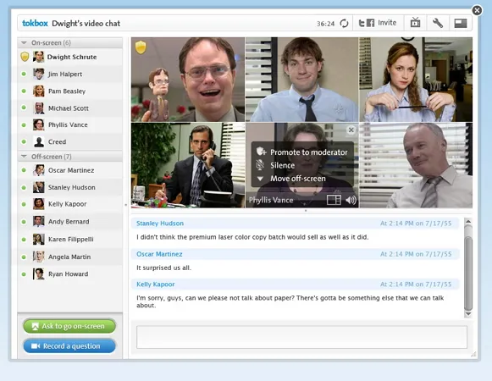This screenshot has height=381, width=492.
Task: Select Phyllis Vance in participant list
Action: coord(70,125)
